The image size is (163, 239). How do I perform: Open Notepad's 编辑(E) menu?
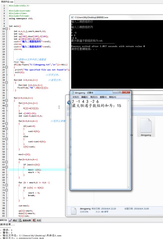pos(85,97)
